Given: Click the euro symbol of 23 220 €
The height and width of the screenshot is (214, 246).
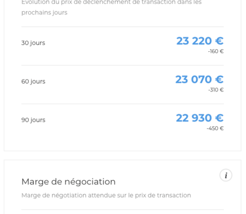Looking at the screenshot, I should (219, 41).
